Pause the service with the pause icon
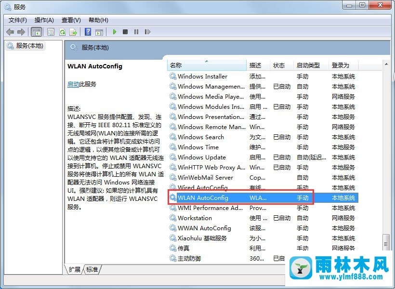This screenshot has height=289, width=395. coord(136,32)
